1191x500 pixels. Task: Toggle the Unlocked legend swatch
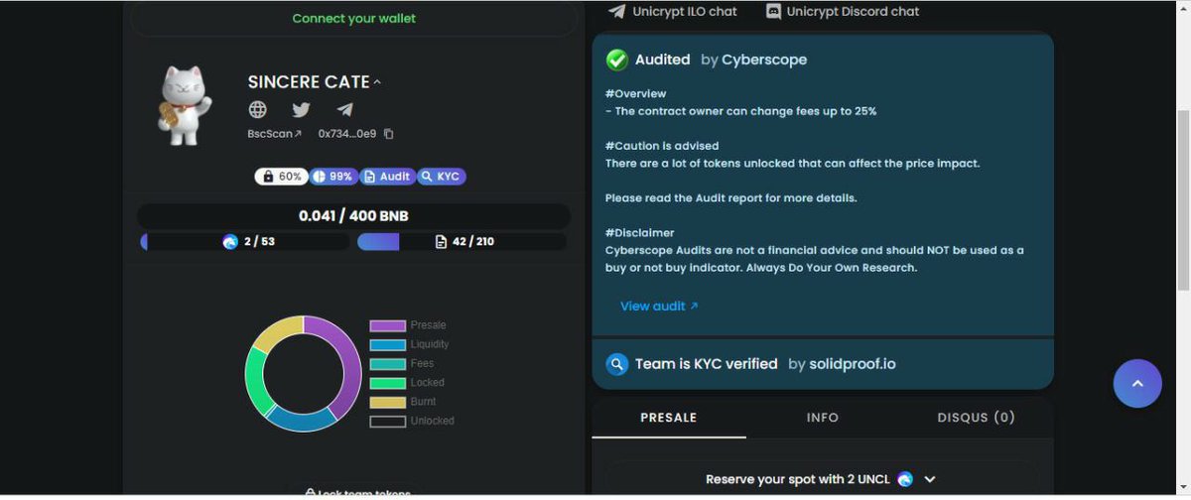[388, 421]
